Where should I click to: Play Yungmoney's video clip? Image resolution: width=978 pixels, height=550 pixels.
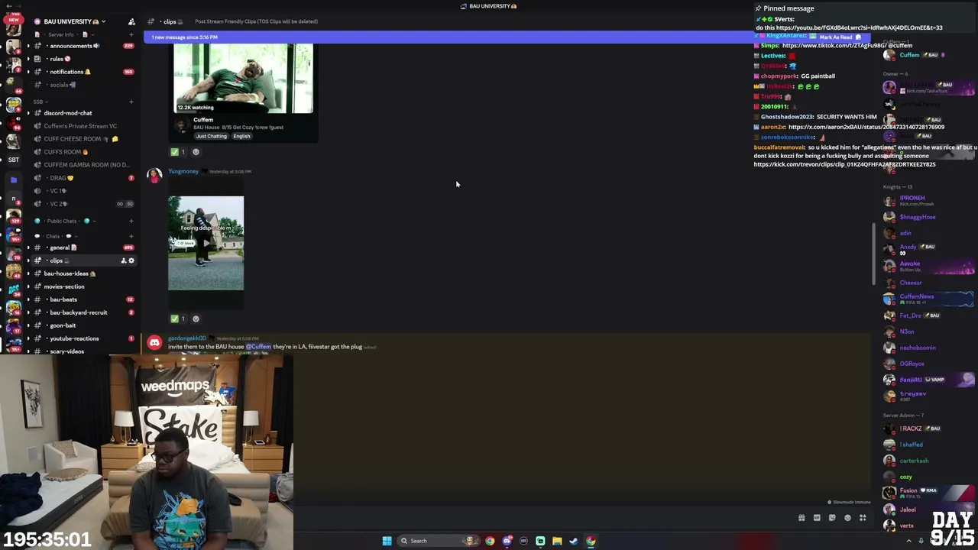tap(206, 243)
